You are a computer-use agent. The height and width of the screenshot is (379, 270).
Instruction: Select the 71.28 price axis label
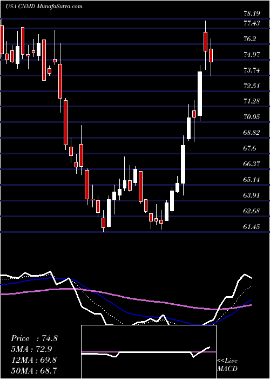pyautogui.click(x=253, y=101)
